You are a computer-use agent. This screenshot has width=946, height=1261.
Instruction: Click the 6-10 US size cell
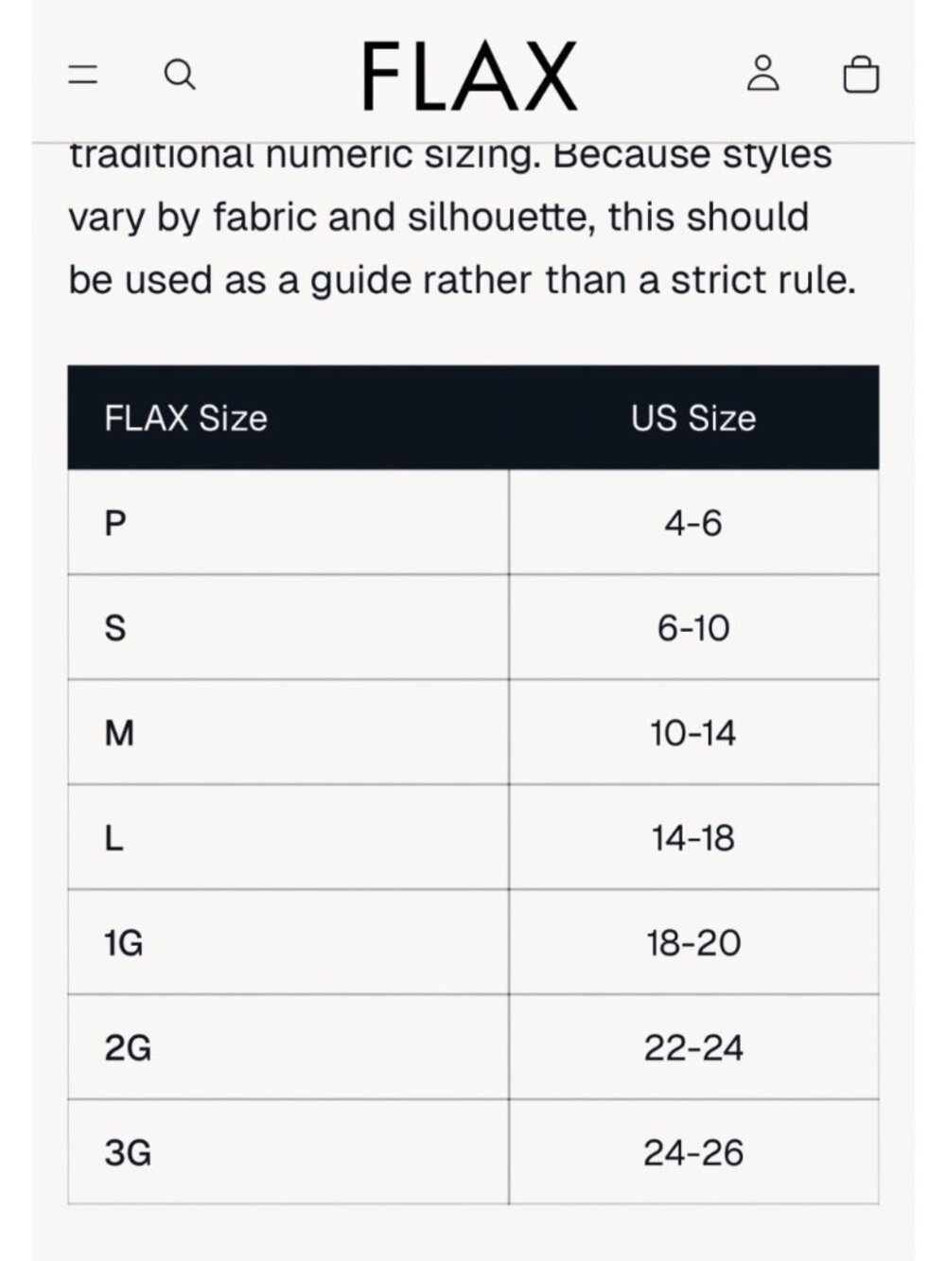(x=693, y=627)
